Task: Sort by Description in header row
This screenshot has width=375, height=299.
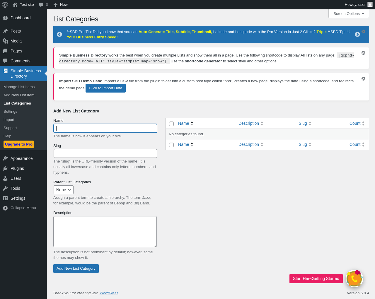Action: pos(251,123)
